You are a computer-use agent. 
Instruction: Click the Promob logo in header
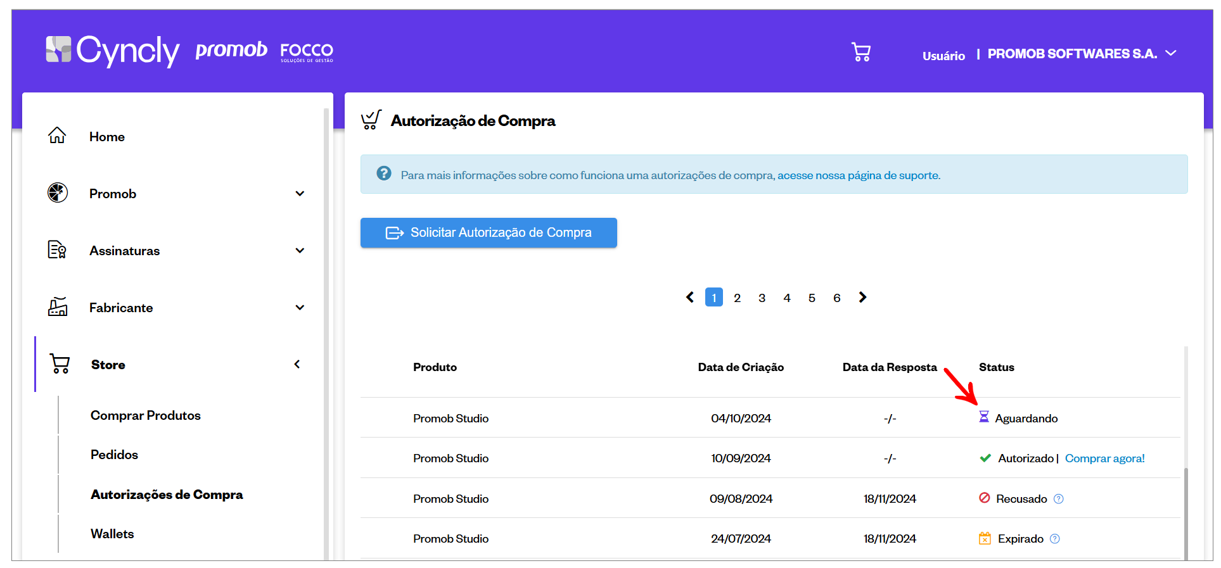coord(231,49)
